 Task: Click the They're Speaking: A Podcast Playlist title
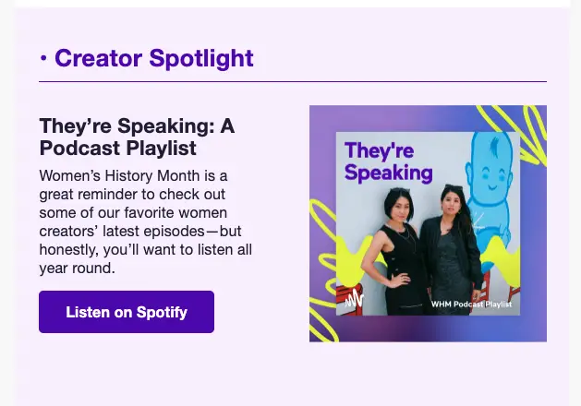(x=137, y=137)
